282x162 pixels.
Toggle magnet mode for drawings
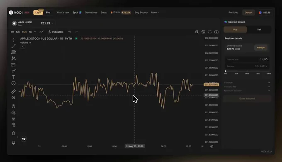pos(14,106)
